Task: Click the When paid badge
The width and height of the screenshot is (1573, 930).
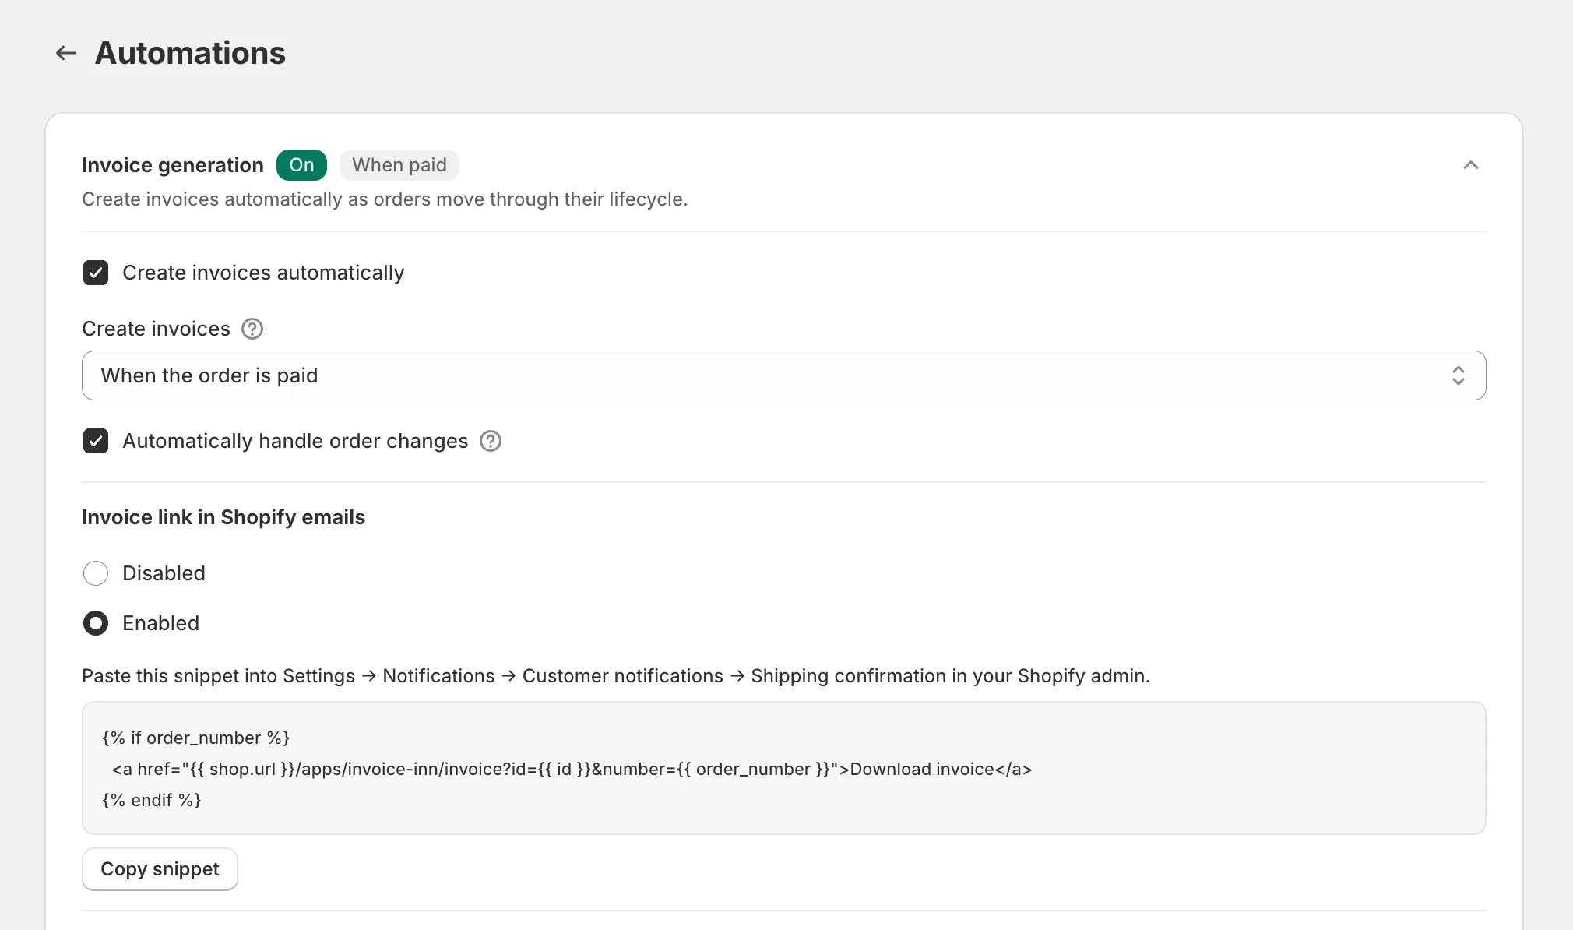Action: [x=399, y=165]
